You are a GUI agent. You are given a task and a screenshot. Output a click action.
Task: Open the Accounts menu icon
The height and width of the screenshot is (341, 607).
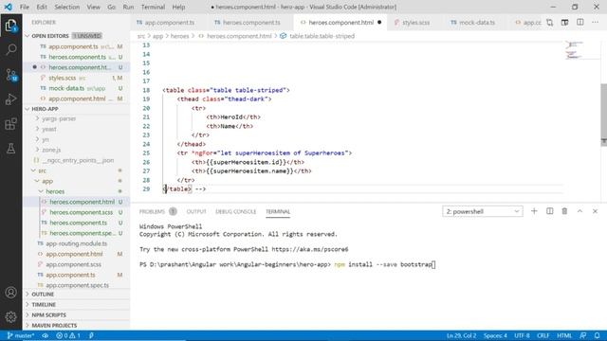point(10,293)
